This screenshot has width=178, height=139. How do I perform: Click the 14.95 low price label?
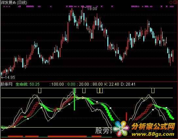(x=10, y=77)
